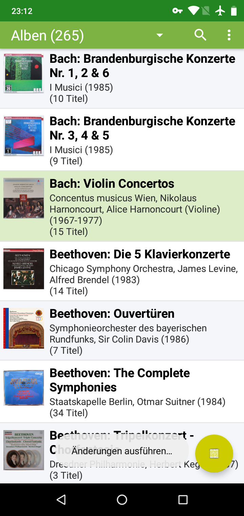244x516 pixels.
Task: Expand the Alben view dropdown arrow
Action: (160, 35)
